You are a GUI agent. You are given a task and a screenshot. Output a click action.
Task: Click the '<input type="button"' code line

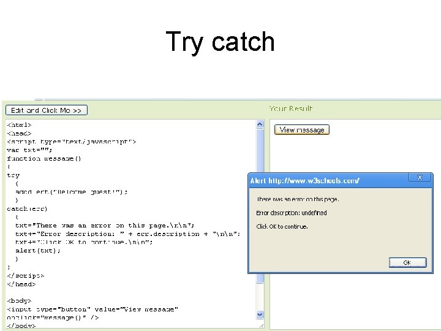(92, 310)
